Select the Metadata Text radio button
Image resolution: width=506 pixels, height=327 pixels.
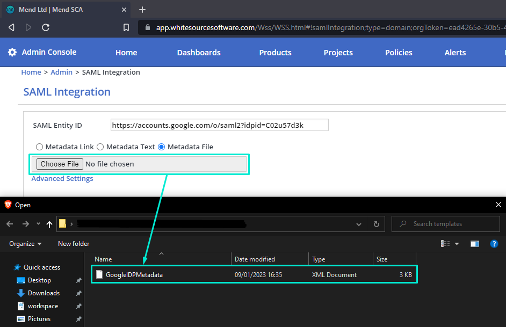(x=100, y=147)
